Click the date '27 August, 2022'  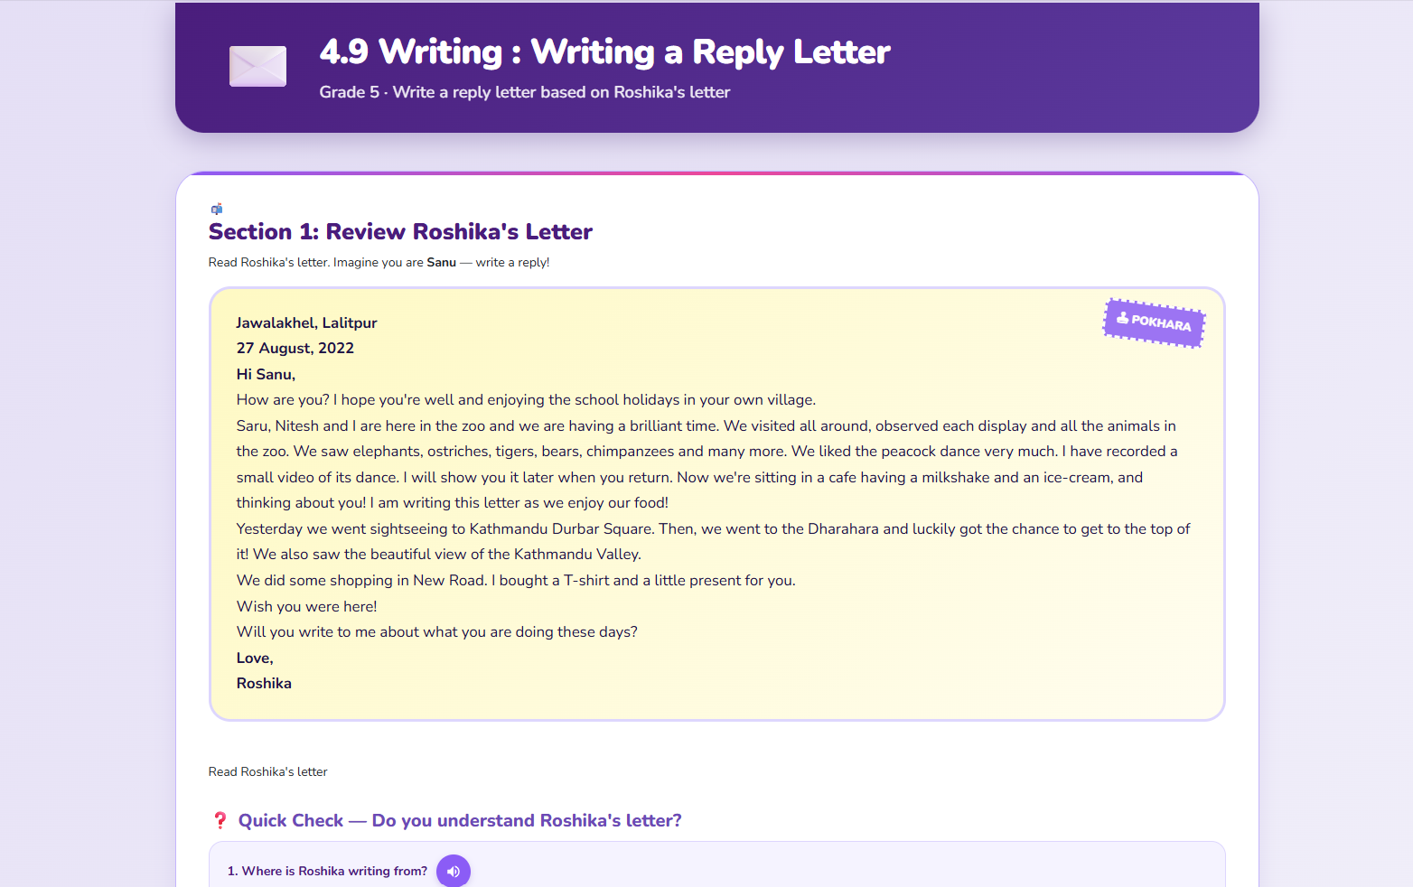(x=295, y=348)
